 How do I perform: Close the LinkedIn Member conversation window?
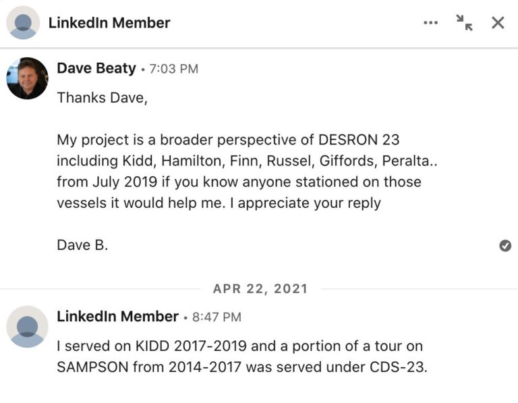tap(498, 23)
